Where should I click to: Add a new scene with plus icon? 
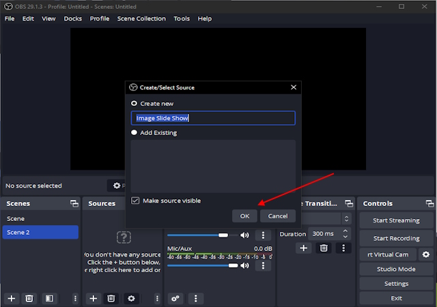(x=12, y=298)
